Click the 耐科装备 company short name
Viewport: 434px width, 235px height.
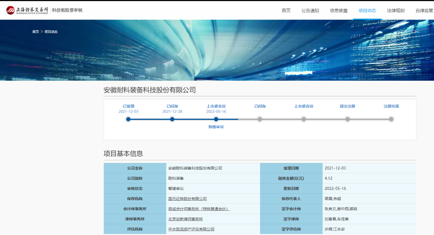pyautogui.click(x=176, y=178)
